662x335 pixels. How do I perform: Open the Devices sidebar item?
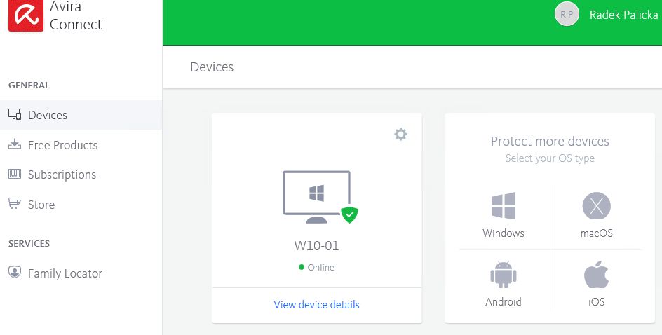pyautogui.click(x=81, y=115)
